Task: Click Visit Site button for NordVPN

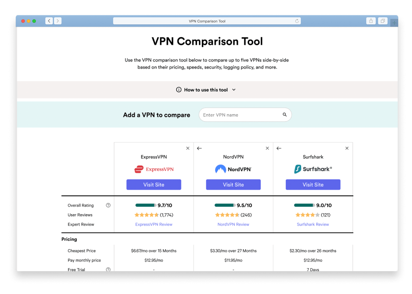Action: [233, 185]
